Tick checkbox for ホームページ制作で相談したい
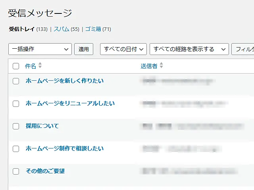254x190 pixels. click(x=16, y=149)
